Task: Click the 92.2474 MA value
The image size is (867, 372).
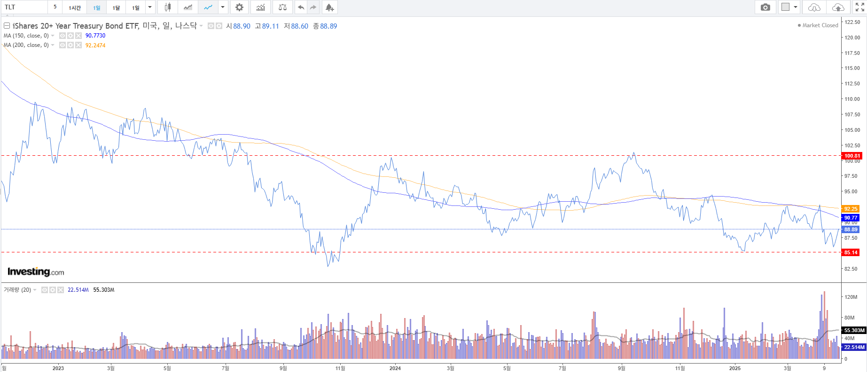Action: point(95,45)
